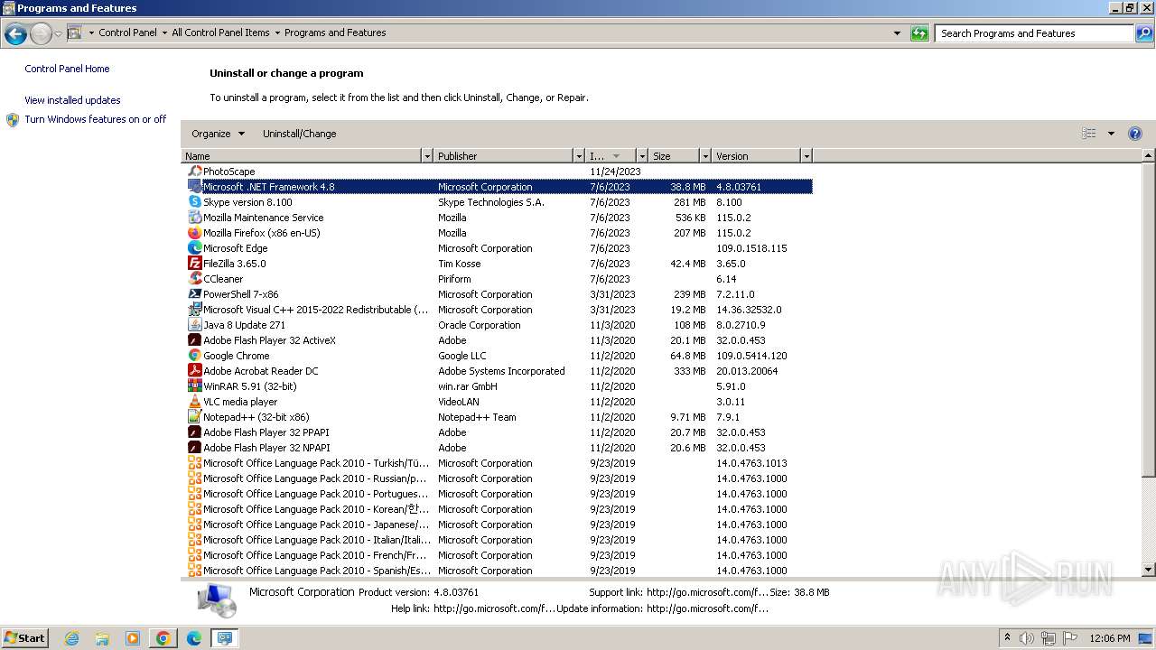Click the FileZilla 3.65.0 icon
The height and width of the screenshot is (650, 1156).
194,264
